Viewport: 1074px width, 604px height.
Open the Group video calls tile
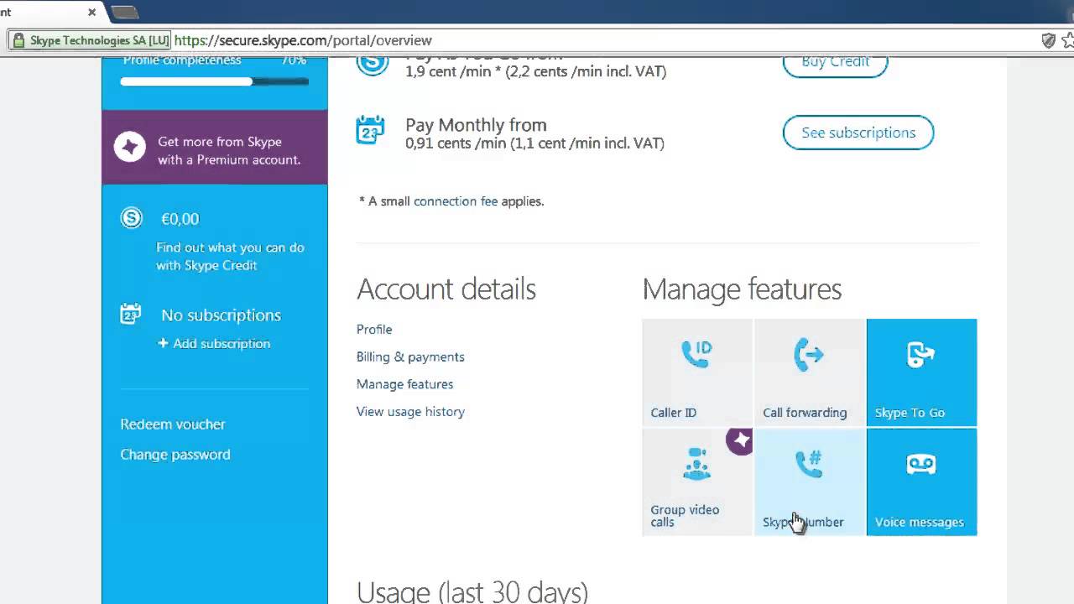697,482
